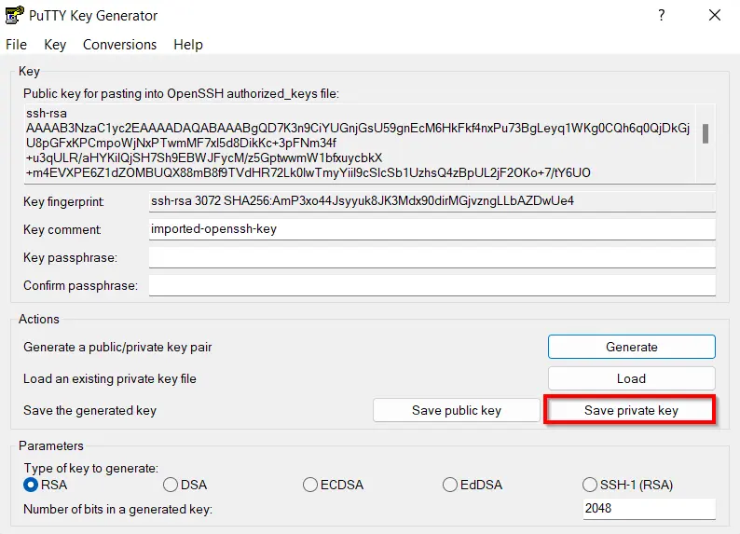Image resolution: width=740 pixels, height=534 pixels.
Task: Click the public key box scrollbar thumb
Action: pyautogui.click(x=706, y=133)
